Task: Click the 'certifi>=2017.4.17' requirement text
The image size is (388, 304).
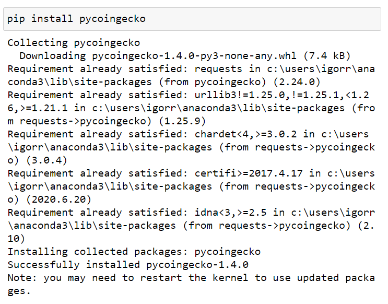Action: [x=249, y=173]
